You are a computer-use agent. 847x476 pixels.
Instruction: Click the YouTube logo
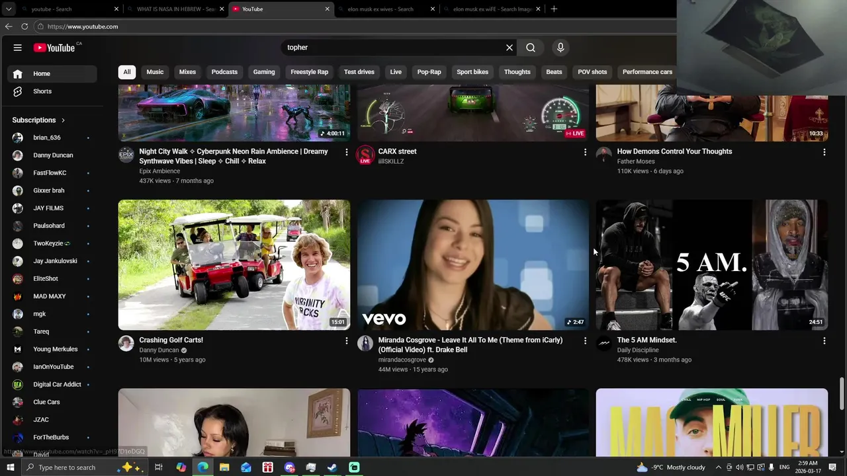[x=54, y=48]
